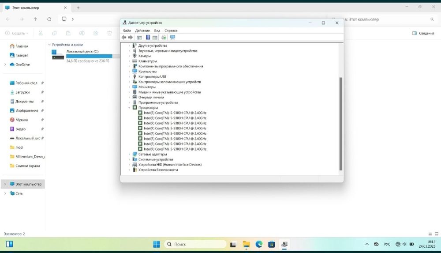Viewport: 441px width, 253px height.
Task: Collapse the Устройства и диски group
Action: coord(49,45)
